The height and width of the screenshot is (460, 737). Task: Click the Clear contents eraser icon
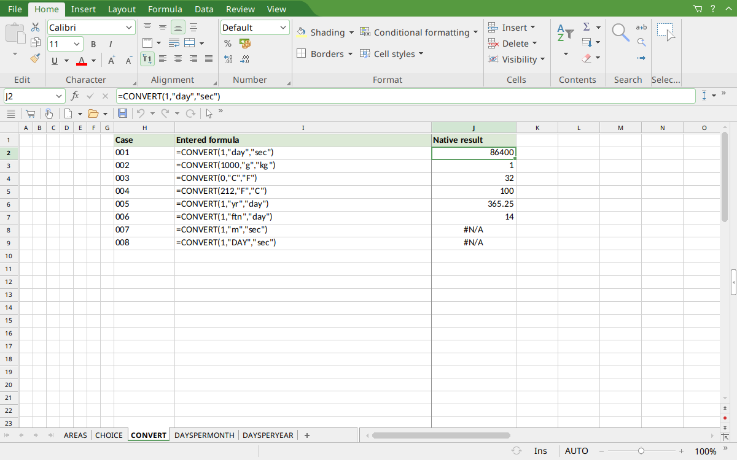[587, 58]
